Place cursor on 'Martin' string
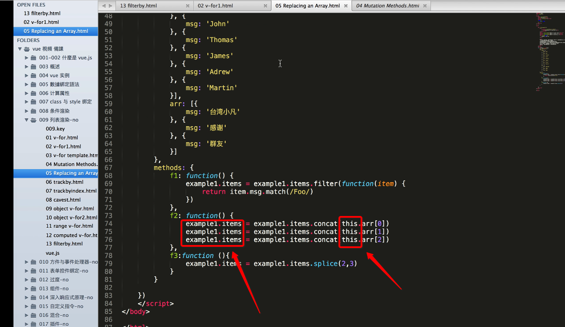The height and width of the screenshot is (327, 565). pyautogui.click(x=222, y=88)
